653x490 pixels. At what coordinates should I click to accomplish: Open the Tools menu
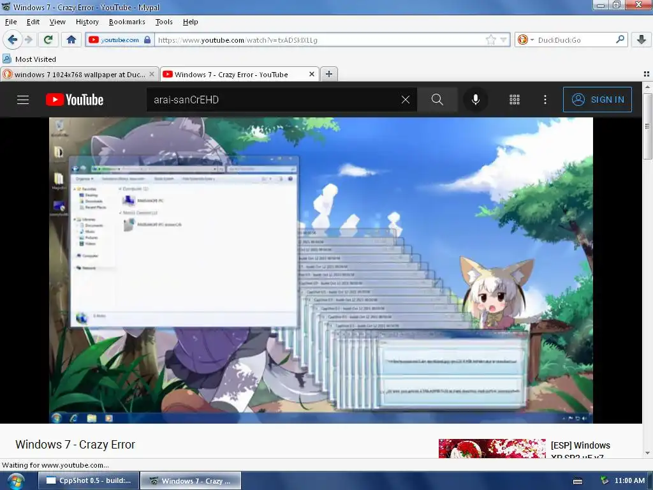pos(164,22)
